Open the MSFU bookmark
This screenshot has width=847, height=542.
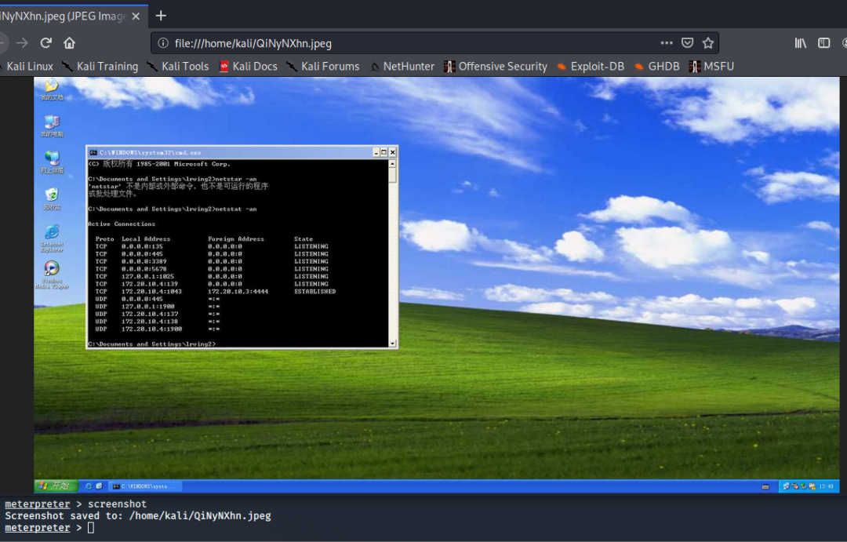712,67
